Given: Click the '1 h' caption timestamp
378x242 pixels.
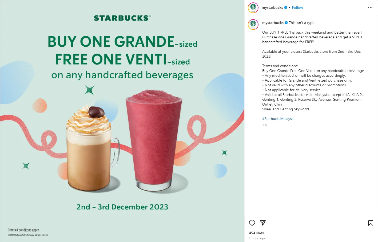Looking at the screenshot, I should [x=264, y=125].
